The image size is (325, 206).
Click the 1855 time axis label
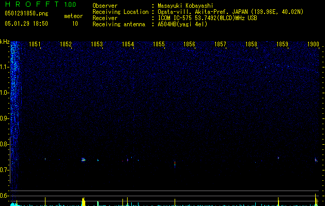159,44
